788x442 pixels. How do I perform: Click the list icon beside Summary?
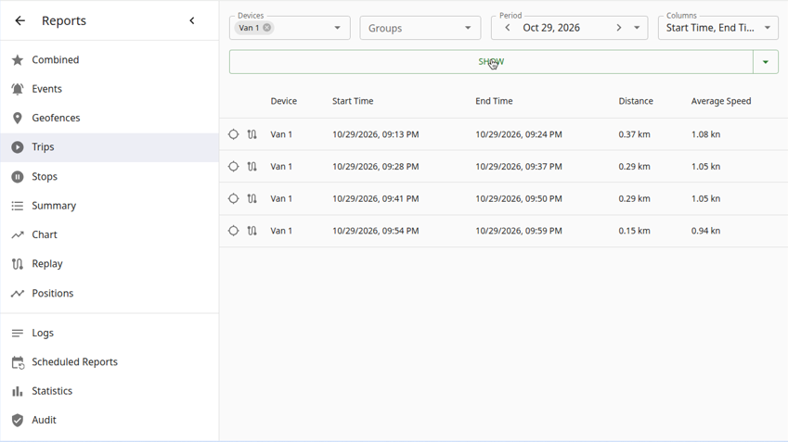coord(18,206)
